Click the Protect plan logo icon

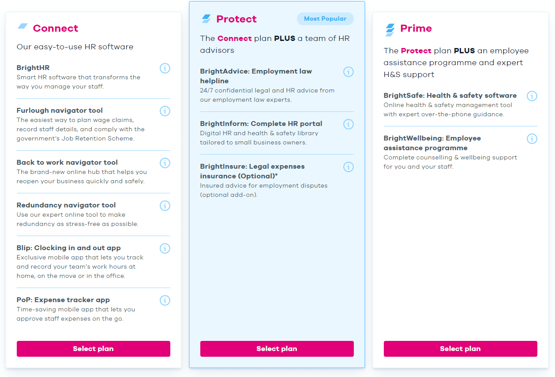pos(205,18)
